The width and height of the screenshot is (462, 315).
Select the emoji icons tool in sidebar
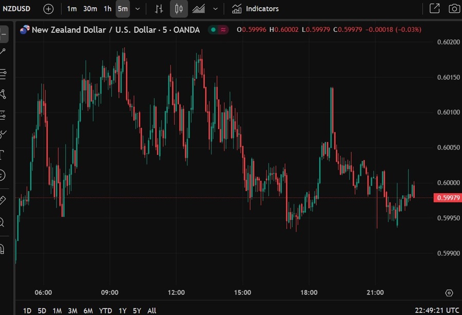click(x=3, y=175)
